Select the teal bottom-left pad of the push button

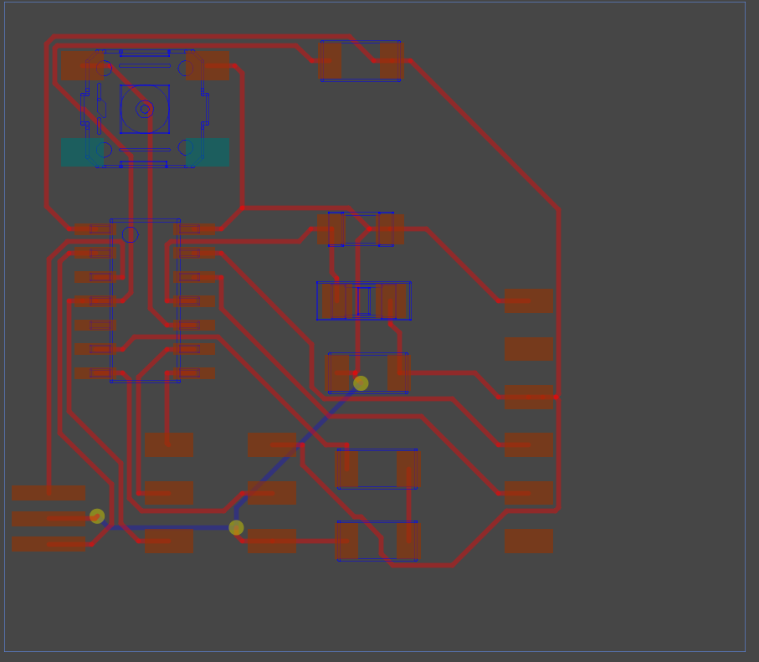pos(82,152)
